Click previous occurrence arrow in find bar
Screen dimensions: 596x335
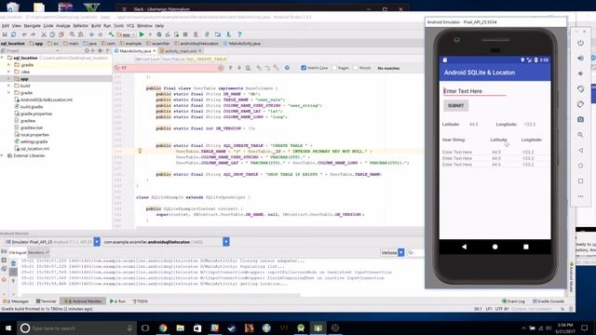(x=230, y=68)
